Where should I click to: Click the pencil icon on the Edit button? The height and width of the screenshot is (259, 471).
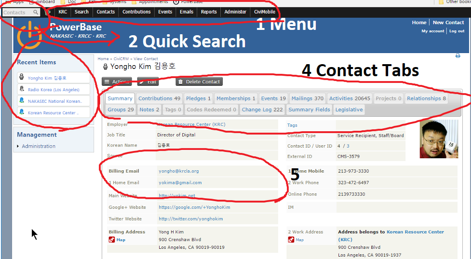[142, 82]
